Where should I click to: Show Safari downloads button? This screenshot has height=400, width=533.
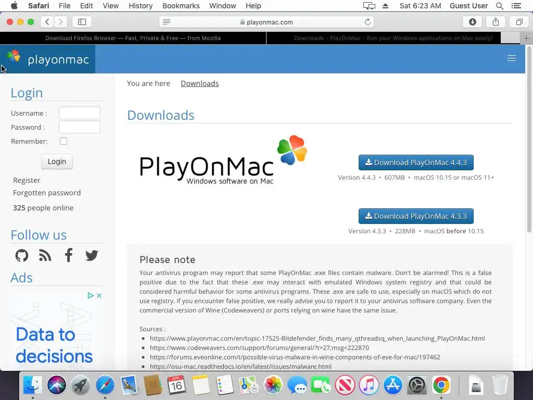pyautogui.click(x=472, y=22)
